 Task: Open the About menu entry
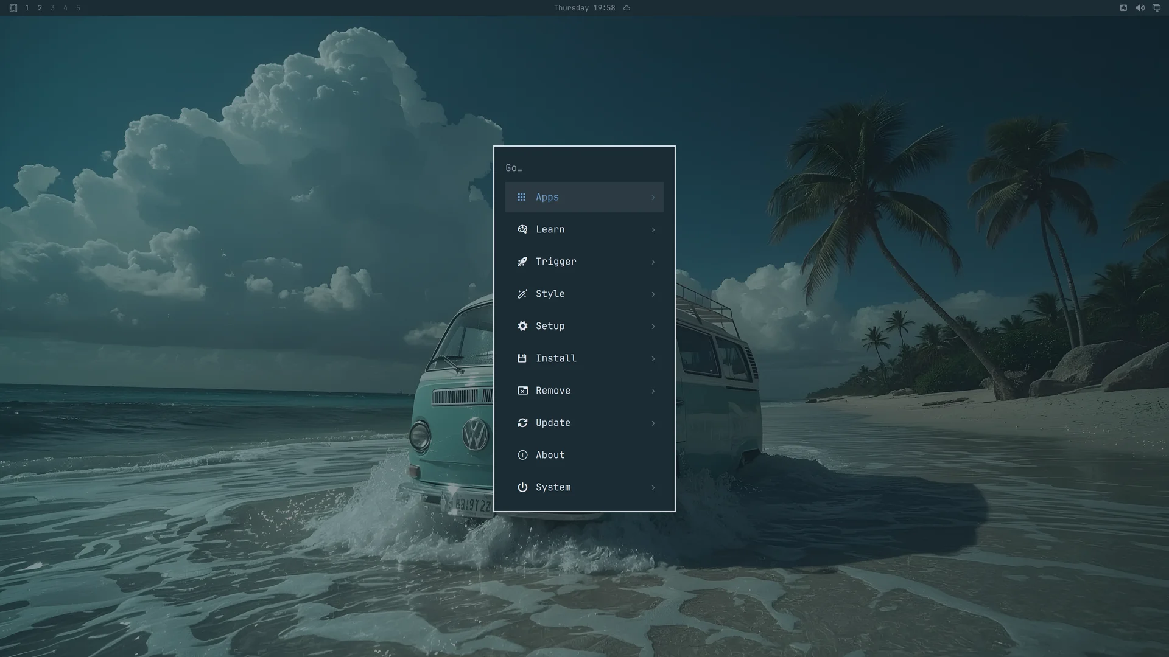584,455
